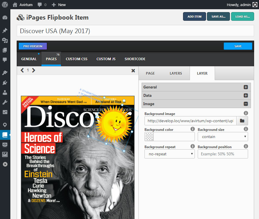The image size is (259, 219).
Task: Open Pages icon in sidebar
Action: [5, 50]
